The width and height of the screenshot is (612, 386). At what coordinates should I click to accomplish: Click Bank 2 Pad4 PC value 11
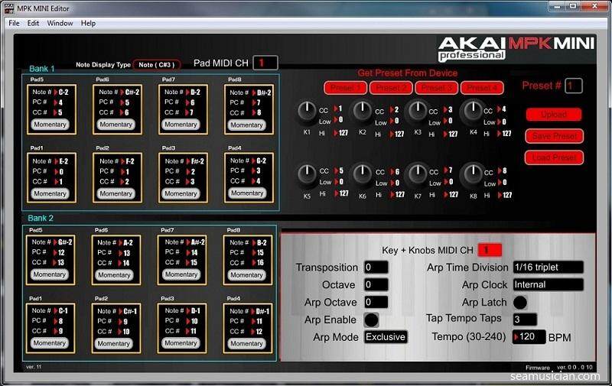point(259,321)
